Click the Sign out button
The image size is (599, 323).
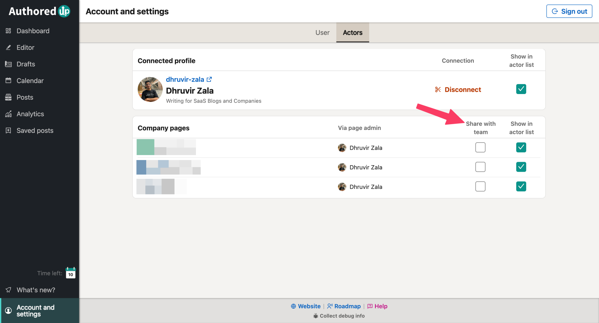569,11
